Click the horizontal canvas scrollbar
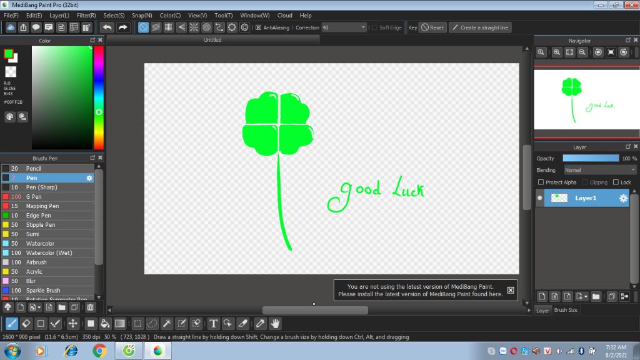Screen dimensions: 640x360 (315, 311)
